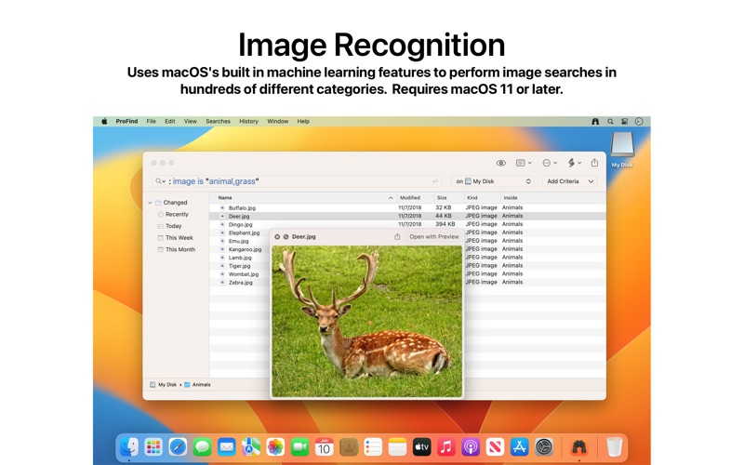Open the lightning bolt actions menu
Screen dimensions: 744x465
click(x=574, y=163)
